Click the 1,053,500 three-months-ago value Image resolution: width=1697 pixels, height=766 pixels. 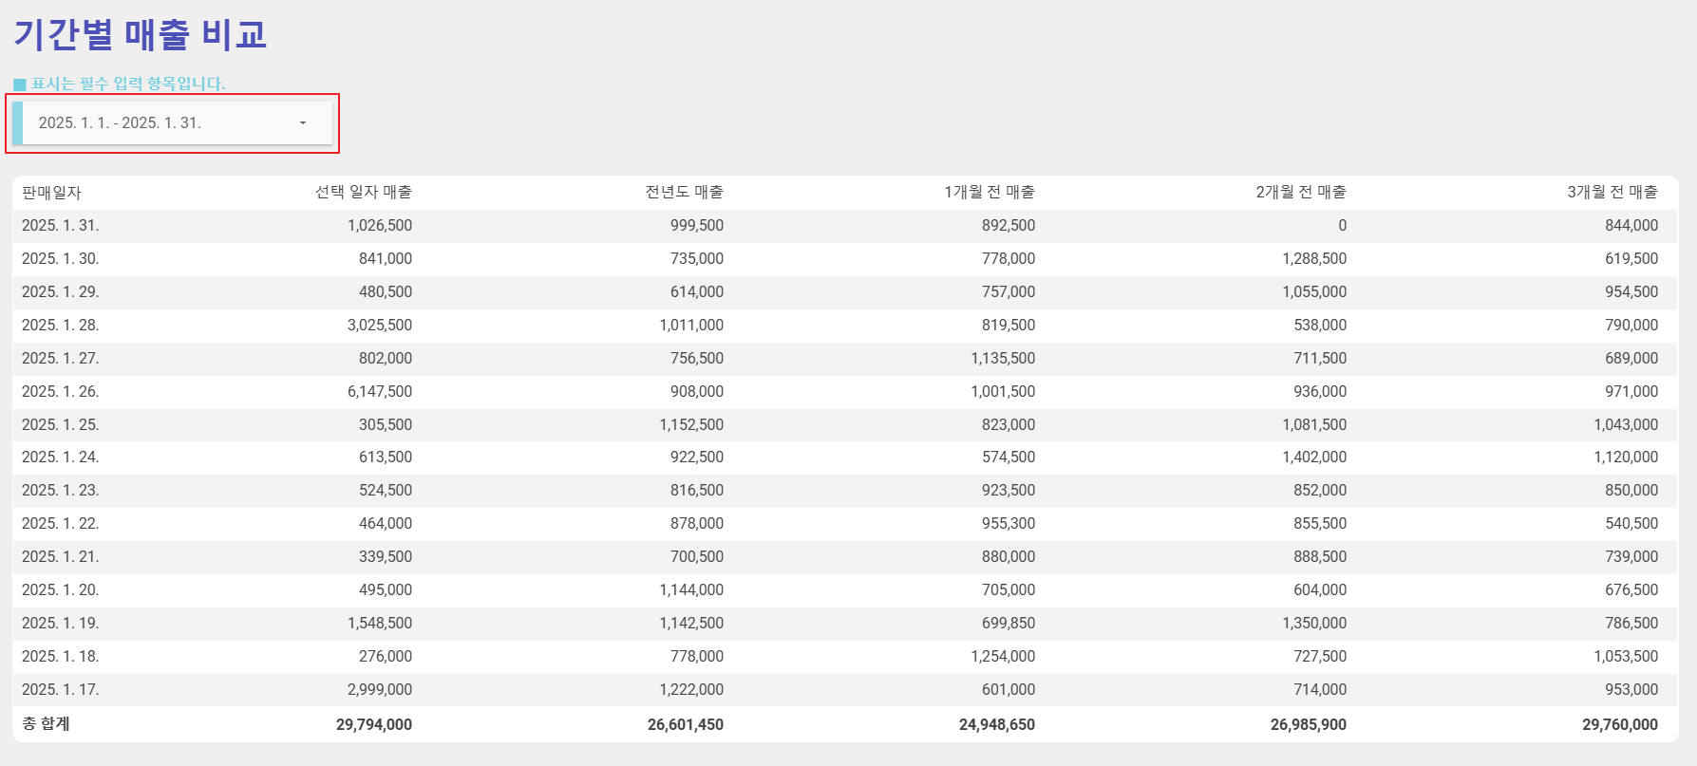click(x=1626, y=657)
